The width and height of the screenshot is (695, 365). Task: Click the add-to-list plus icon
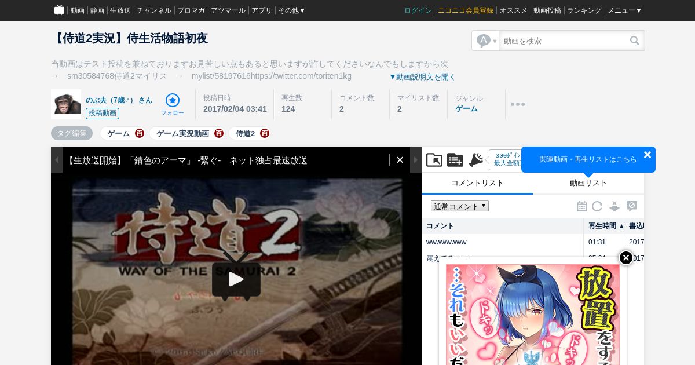click(x=455, y=160)
